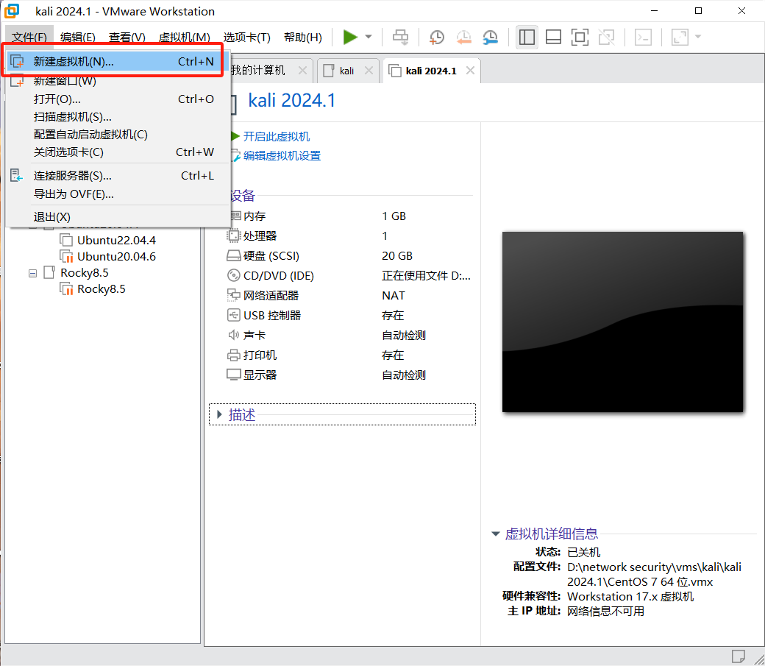Click the stretch guest display icon
This screenshot has height=666, width=765.
tap(680, 37)
